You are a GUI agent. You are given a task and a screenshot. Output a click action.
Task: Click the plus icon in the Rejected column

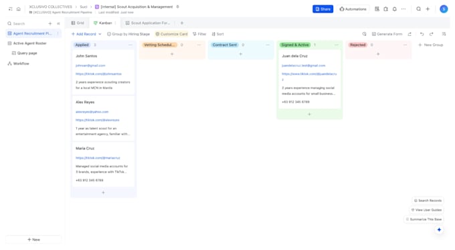pos(378,54)
